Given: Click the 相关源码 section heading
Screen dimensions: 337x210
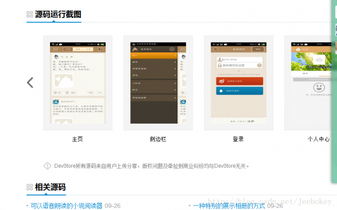Looking at the screenshot, I should tap(51, 187).
